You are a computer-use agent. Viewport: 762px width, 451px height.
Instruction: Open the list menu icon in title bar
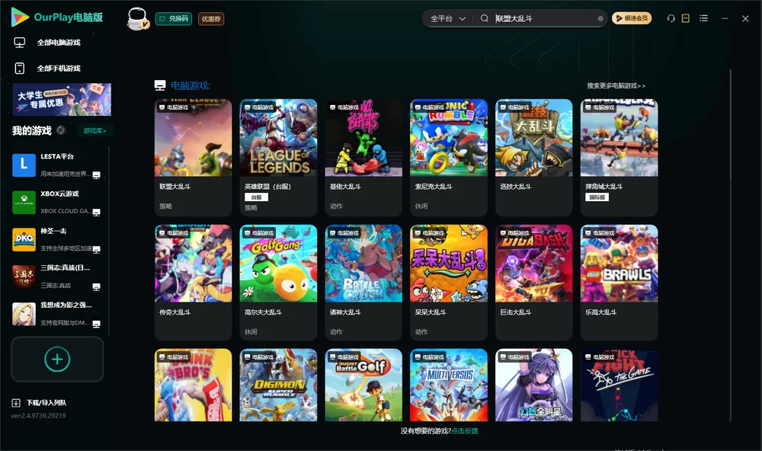(x=703, y=18)
